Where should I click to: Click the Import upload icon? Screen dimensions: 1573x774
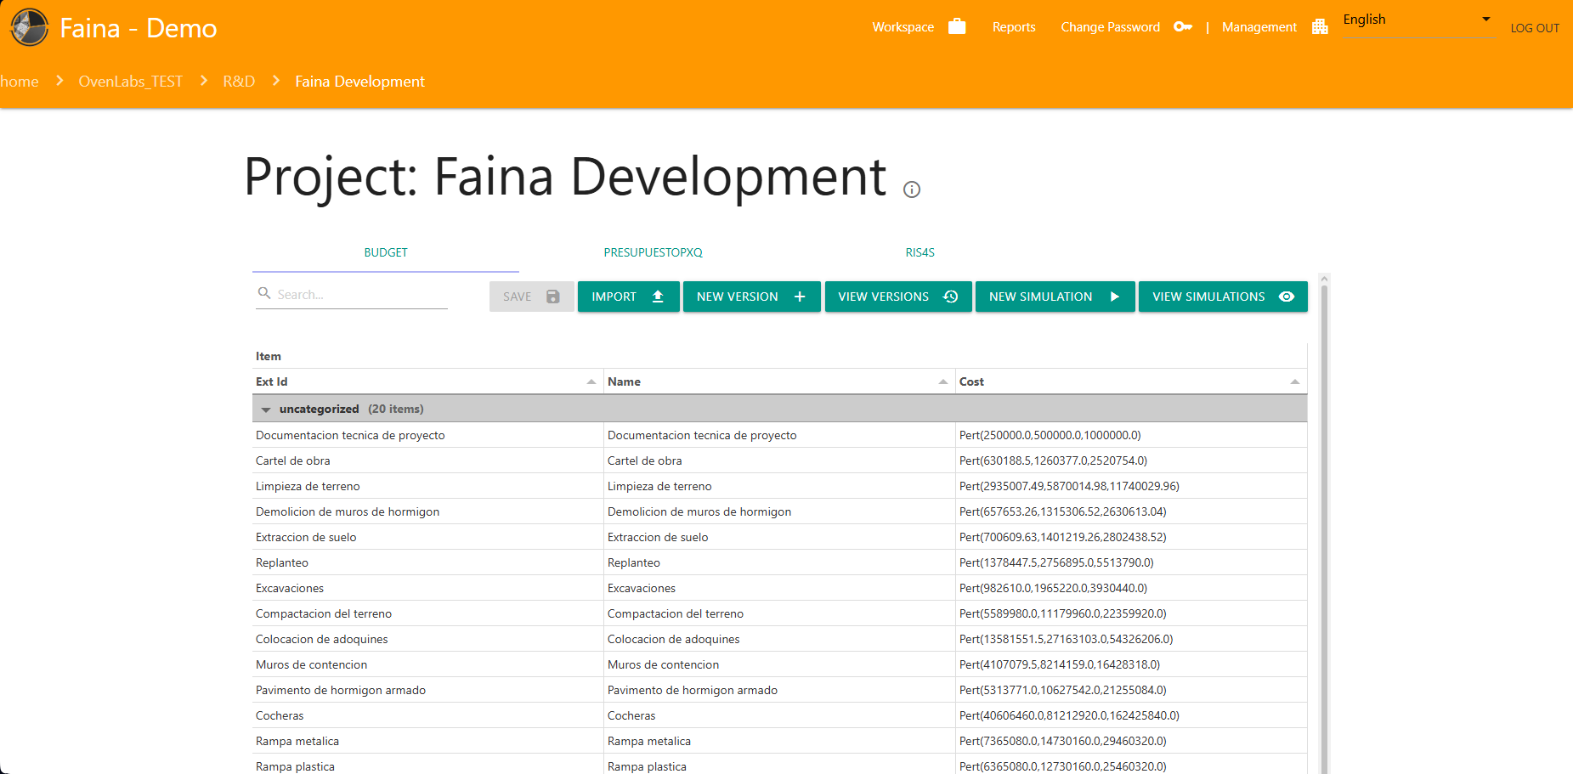click(657, 297)
